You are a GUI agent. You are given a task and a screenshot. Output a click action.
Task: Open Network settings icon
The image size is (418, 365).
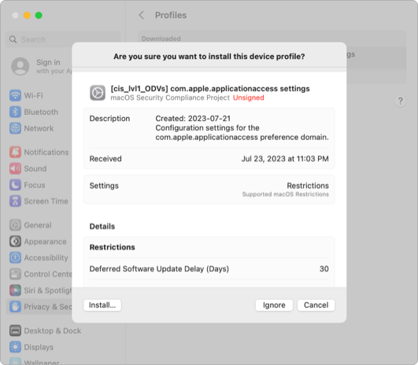click(x=15, y=128)
